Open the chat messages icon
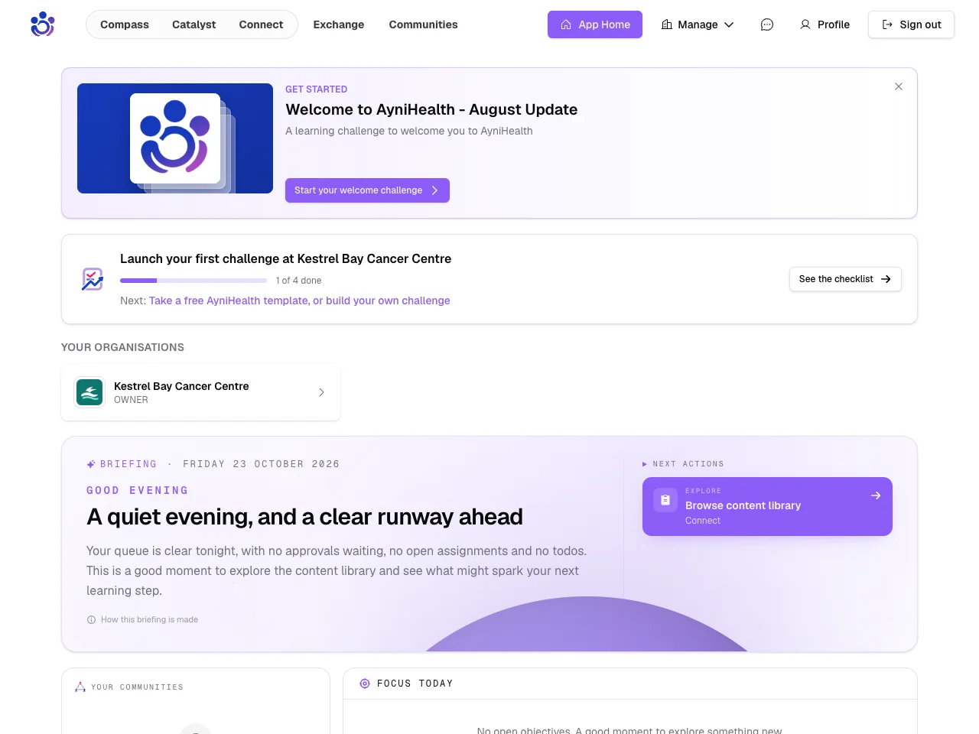Screen dimensions: 979x734 [x=767, y=24]
